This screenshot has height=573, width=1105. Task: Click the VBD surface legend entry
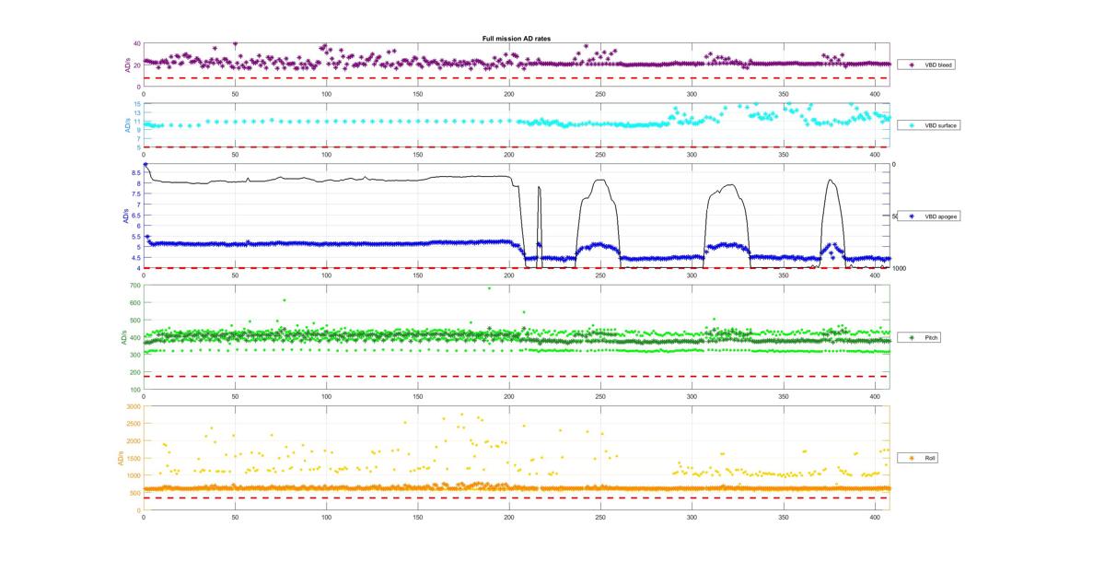[930, 124]
